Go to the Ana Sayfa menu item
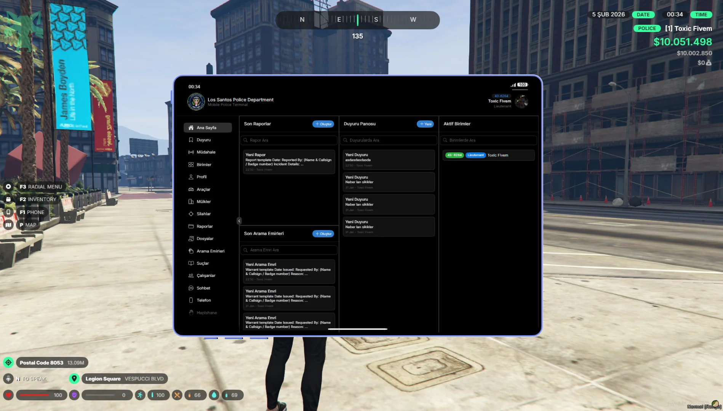Image resolution: width=723 pixels, height=411 pixels. 207,128
